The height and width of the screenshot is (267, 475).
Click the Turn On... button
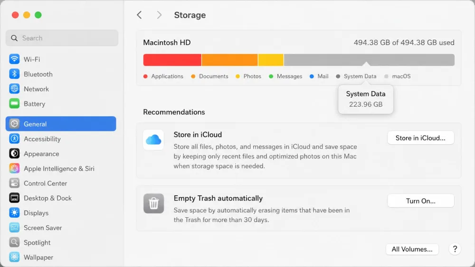pyautogui.click(x=420, y=201)
